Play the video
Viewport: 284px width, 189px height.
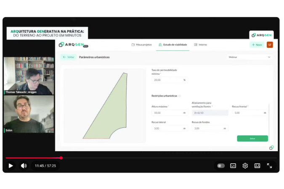(11, 165)
